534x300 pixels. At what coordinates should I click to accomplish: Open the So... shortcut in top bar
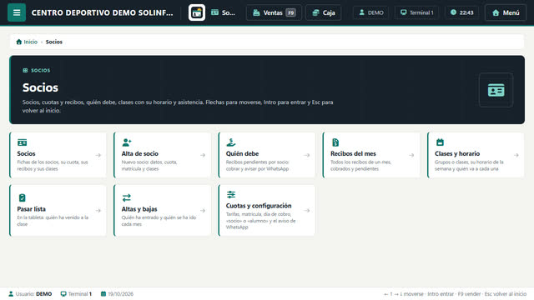(223, 12)
